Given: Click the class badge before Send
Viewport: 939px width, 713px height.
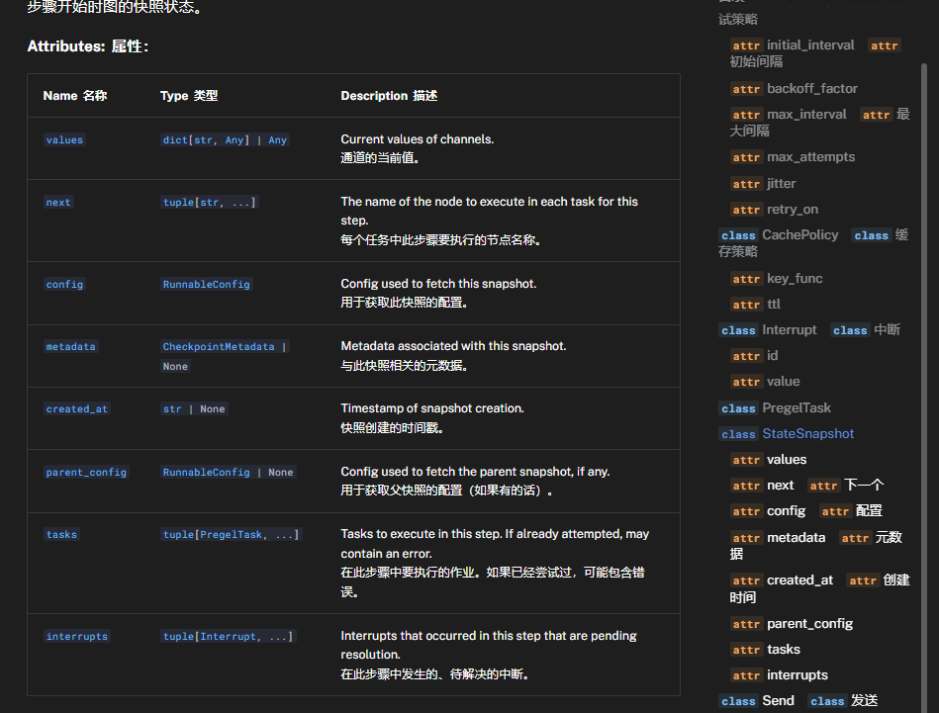Looking at the screenshot, I should [738, 701].
